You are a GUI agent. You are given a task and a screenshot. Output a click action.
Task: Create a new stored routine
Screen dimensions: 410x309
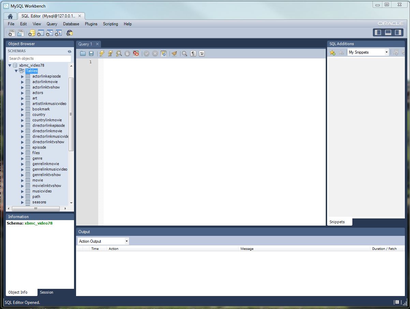(58, 33)
